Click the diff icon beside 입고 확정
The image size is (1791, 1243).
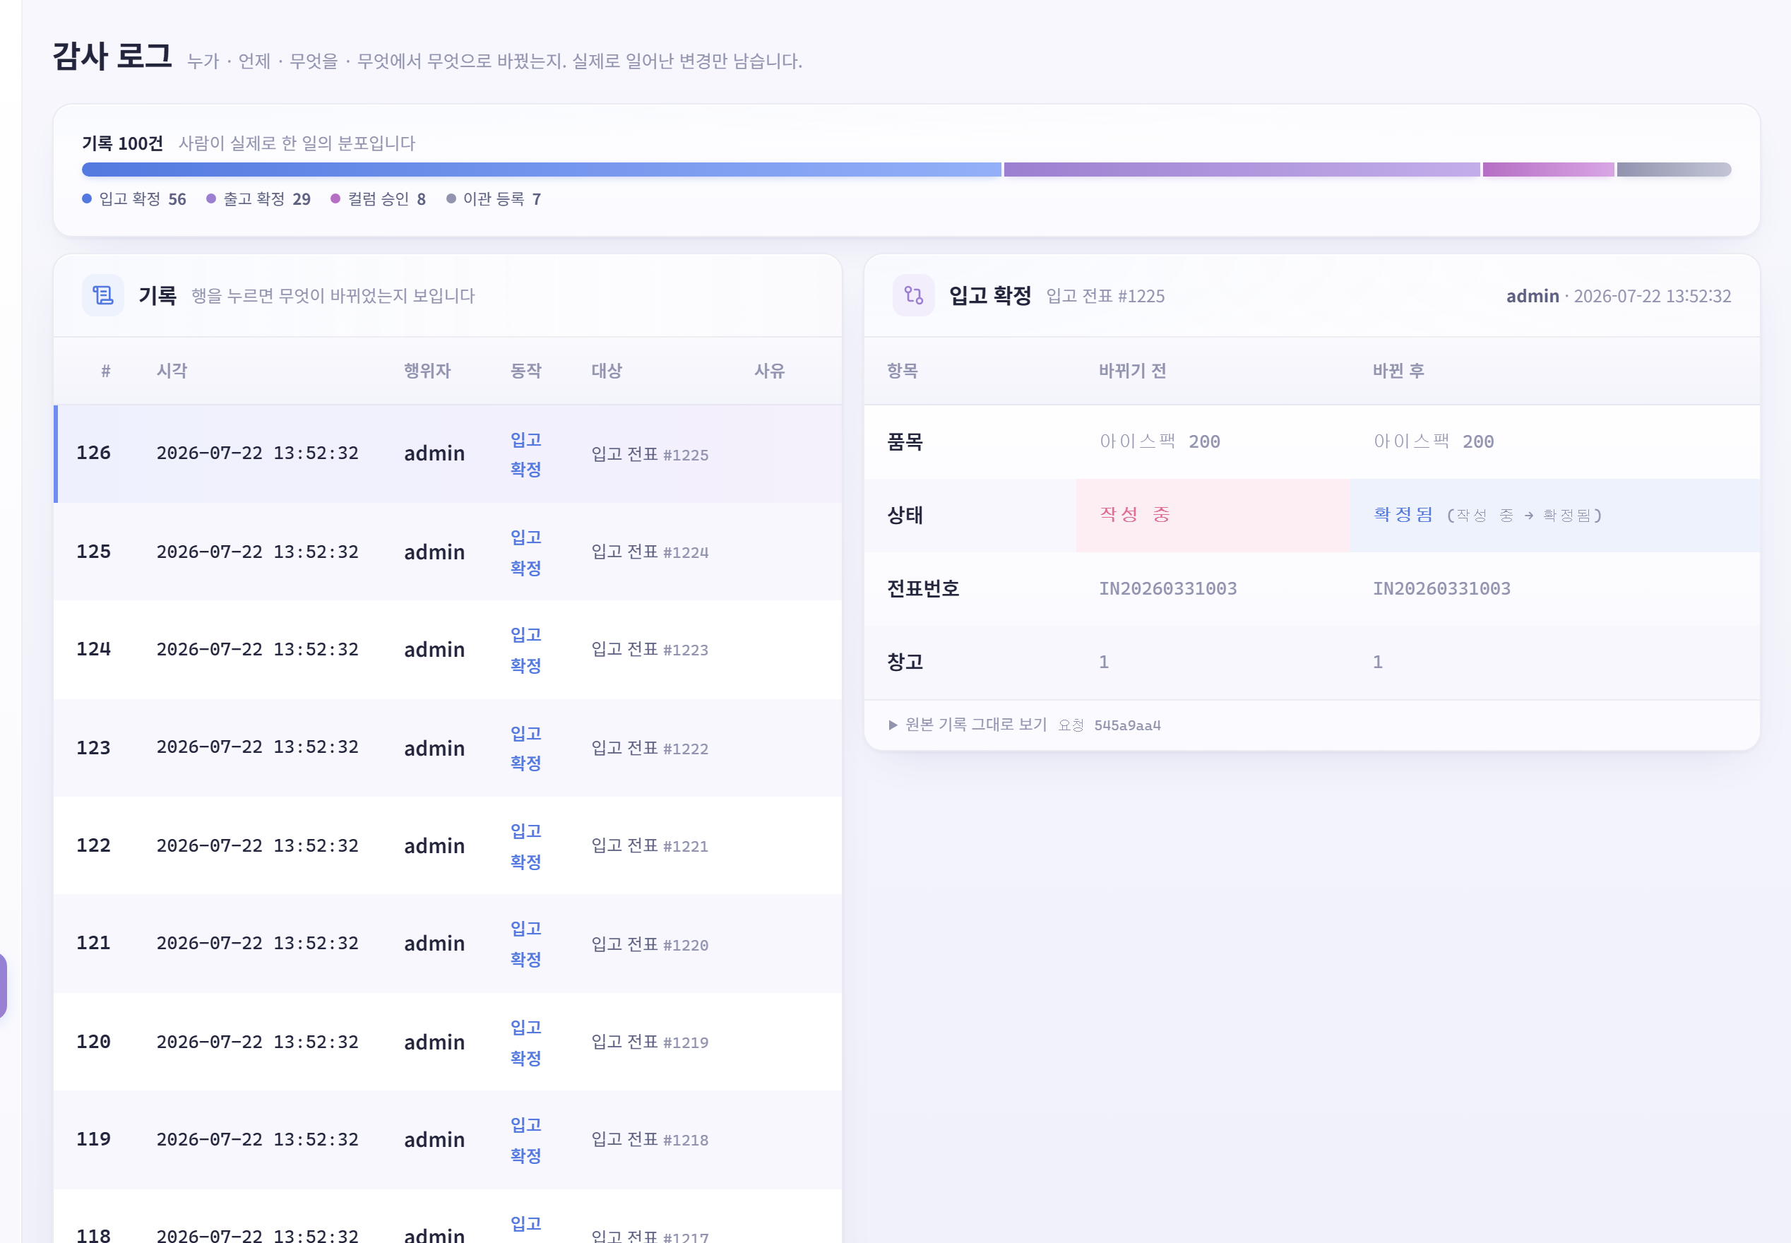pos(913,295)
